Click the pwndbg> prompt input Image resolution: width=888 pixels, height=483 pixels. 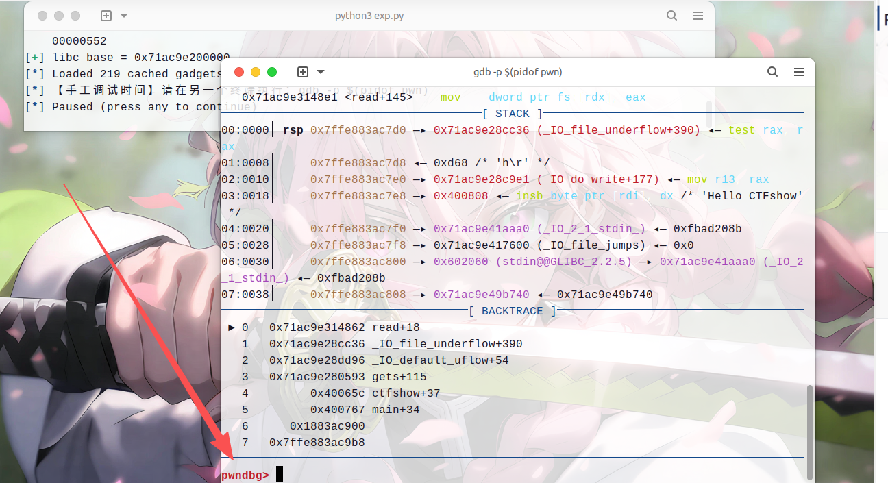pos(280,474)
